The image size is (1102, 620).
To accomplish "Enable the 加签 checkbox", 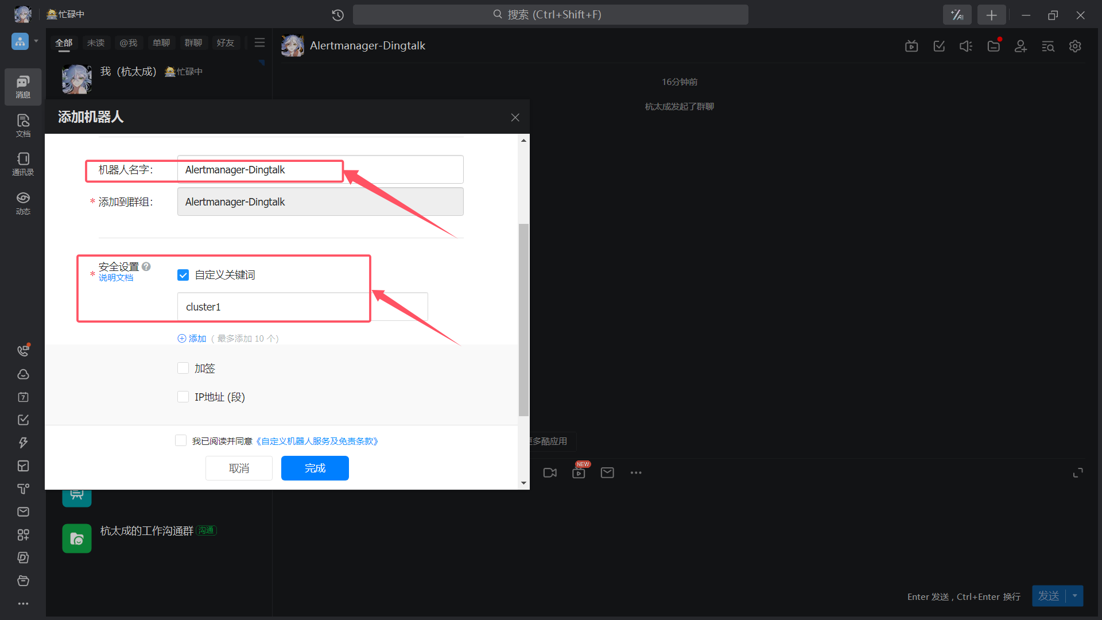I will [183, 368].
